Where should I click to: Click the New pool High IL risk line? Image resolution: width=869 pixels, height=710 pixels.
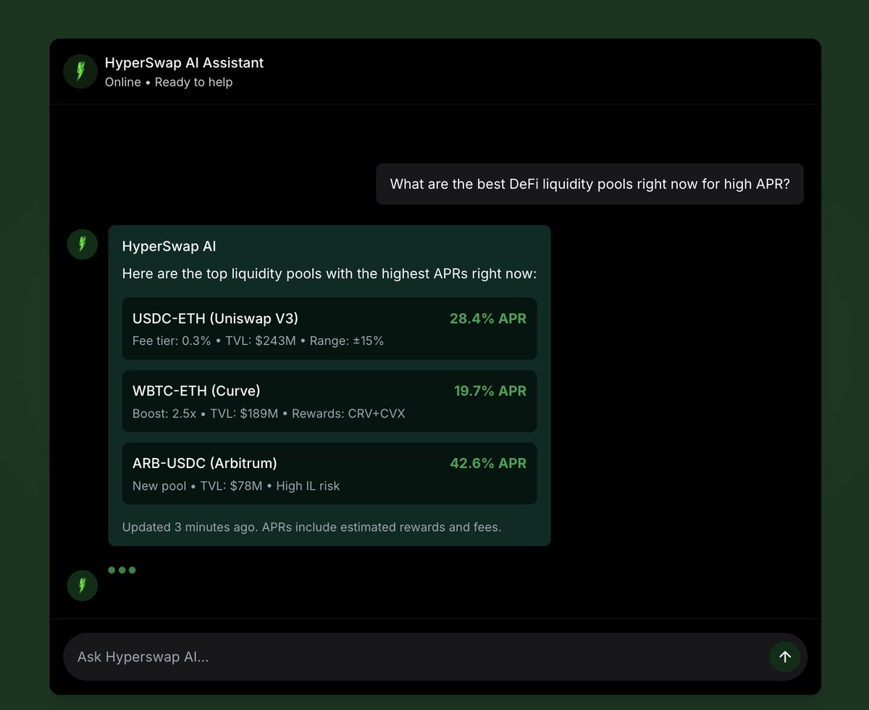(x=236, y=486)
